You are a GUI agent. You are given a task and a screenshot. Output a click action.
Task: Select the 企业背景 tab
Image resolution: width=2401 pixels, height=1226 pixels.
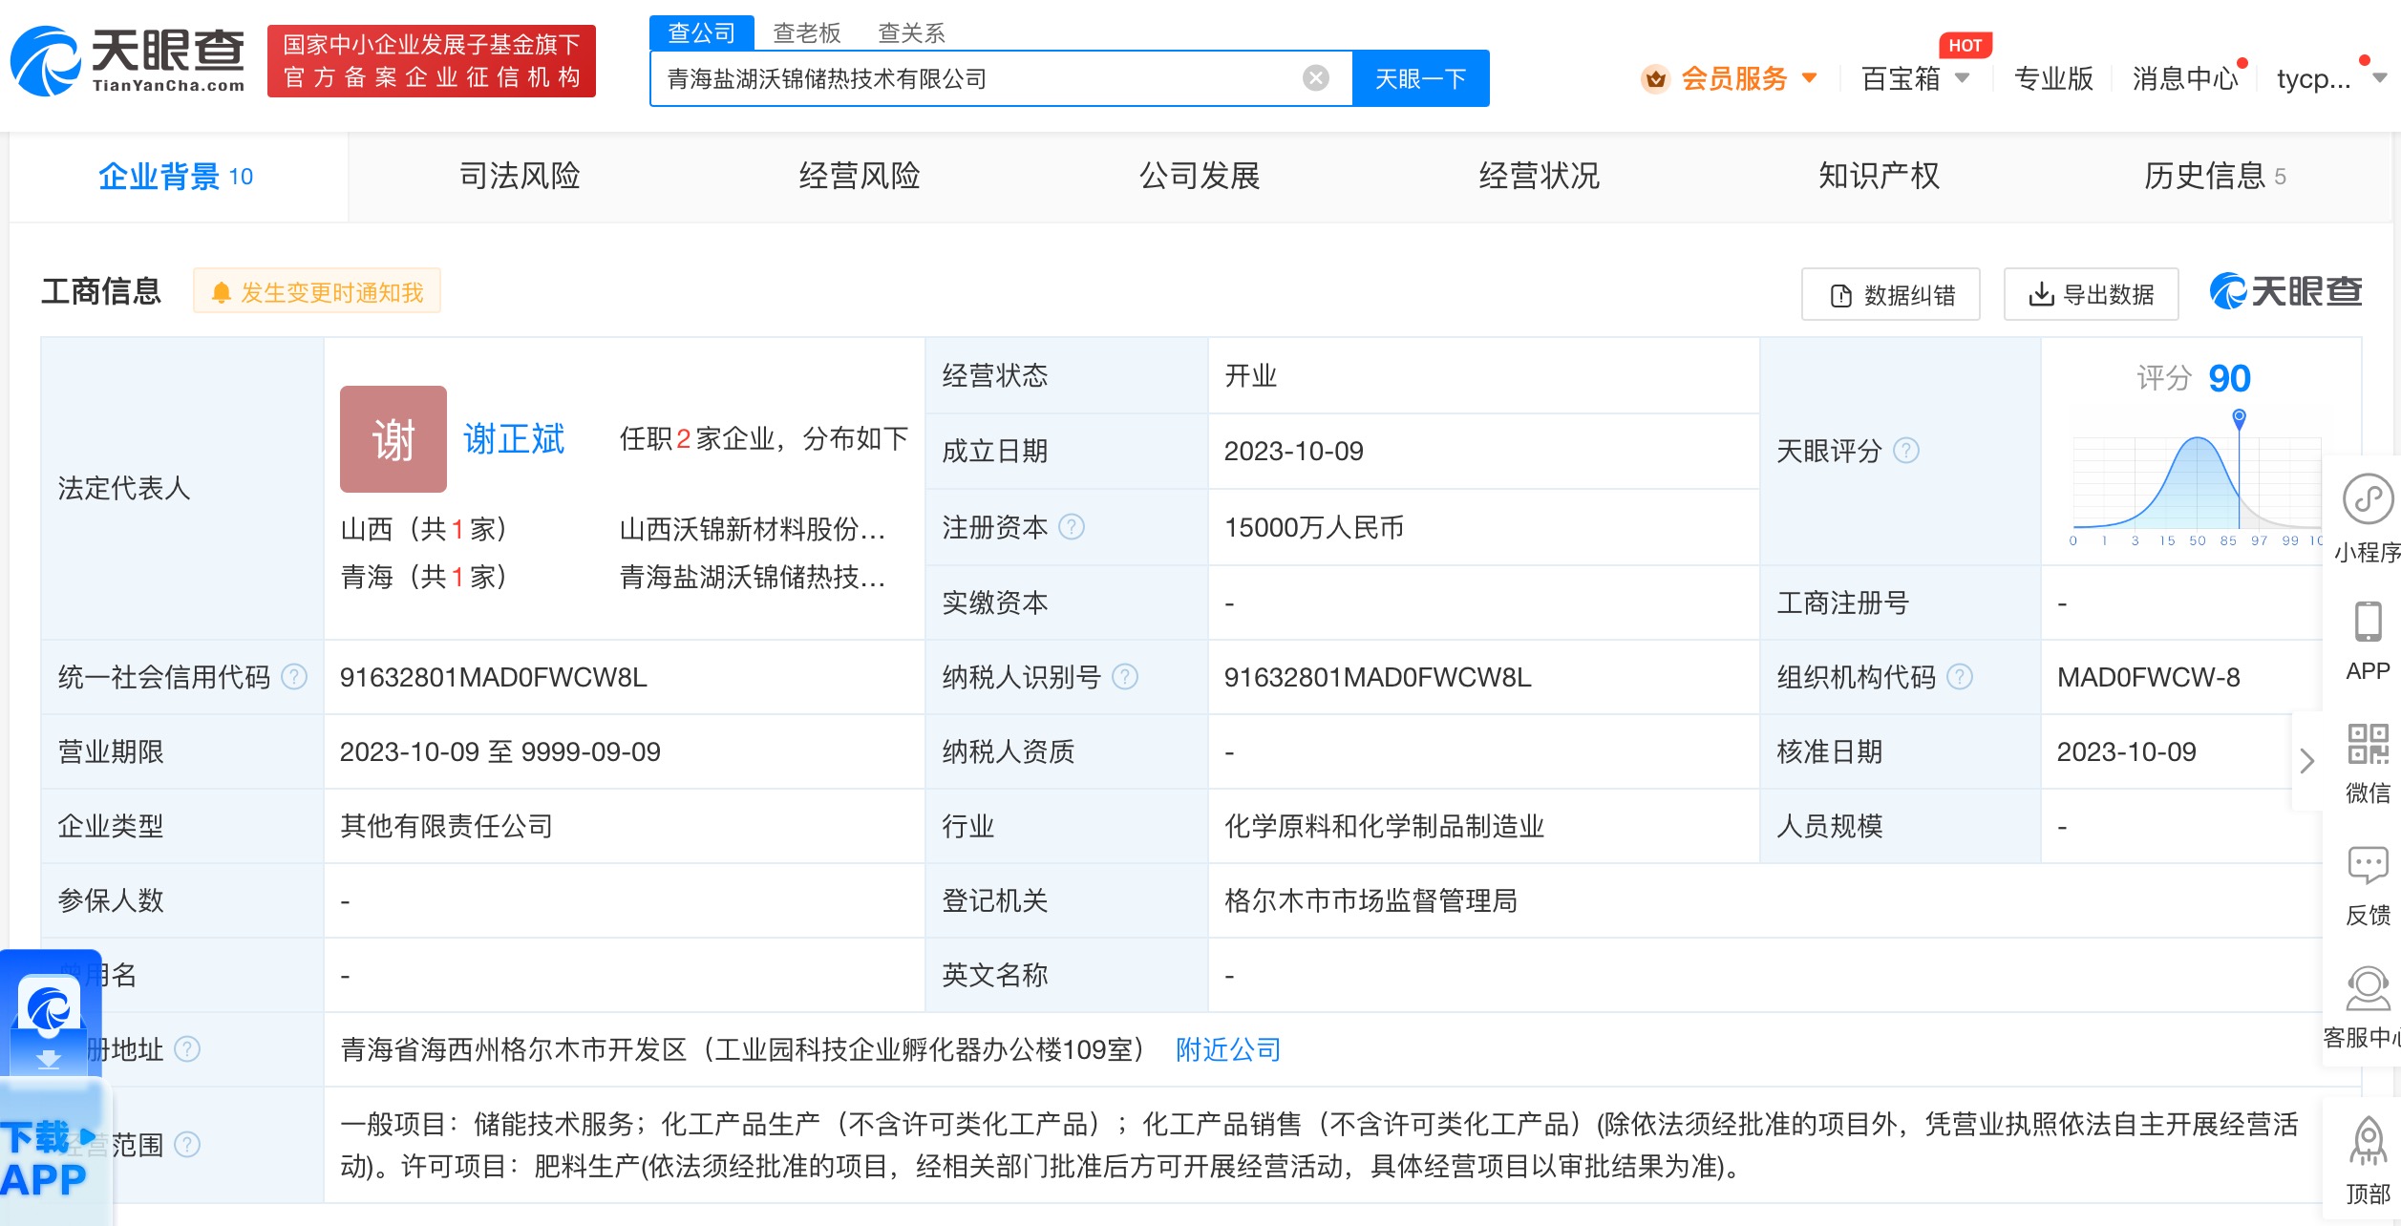[x=179, y=177]
